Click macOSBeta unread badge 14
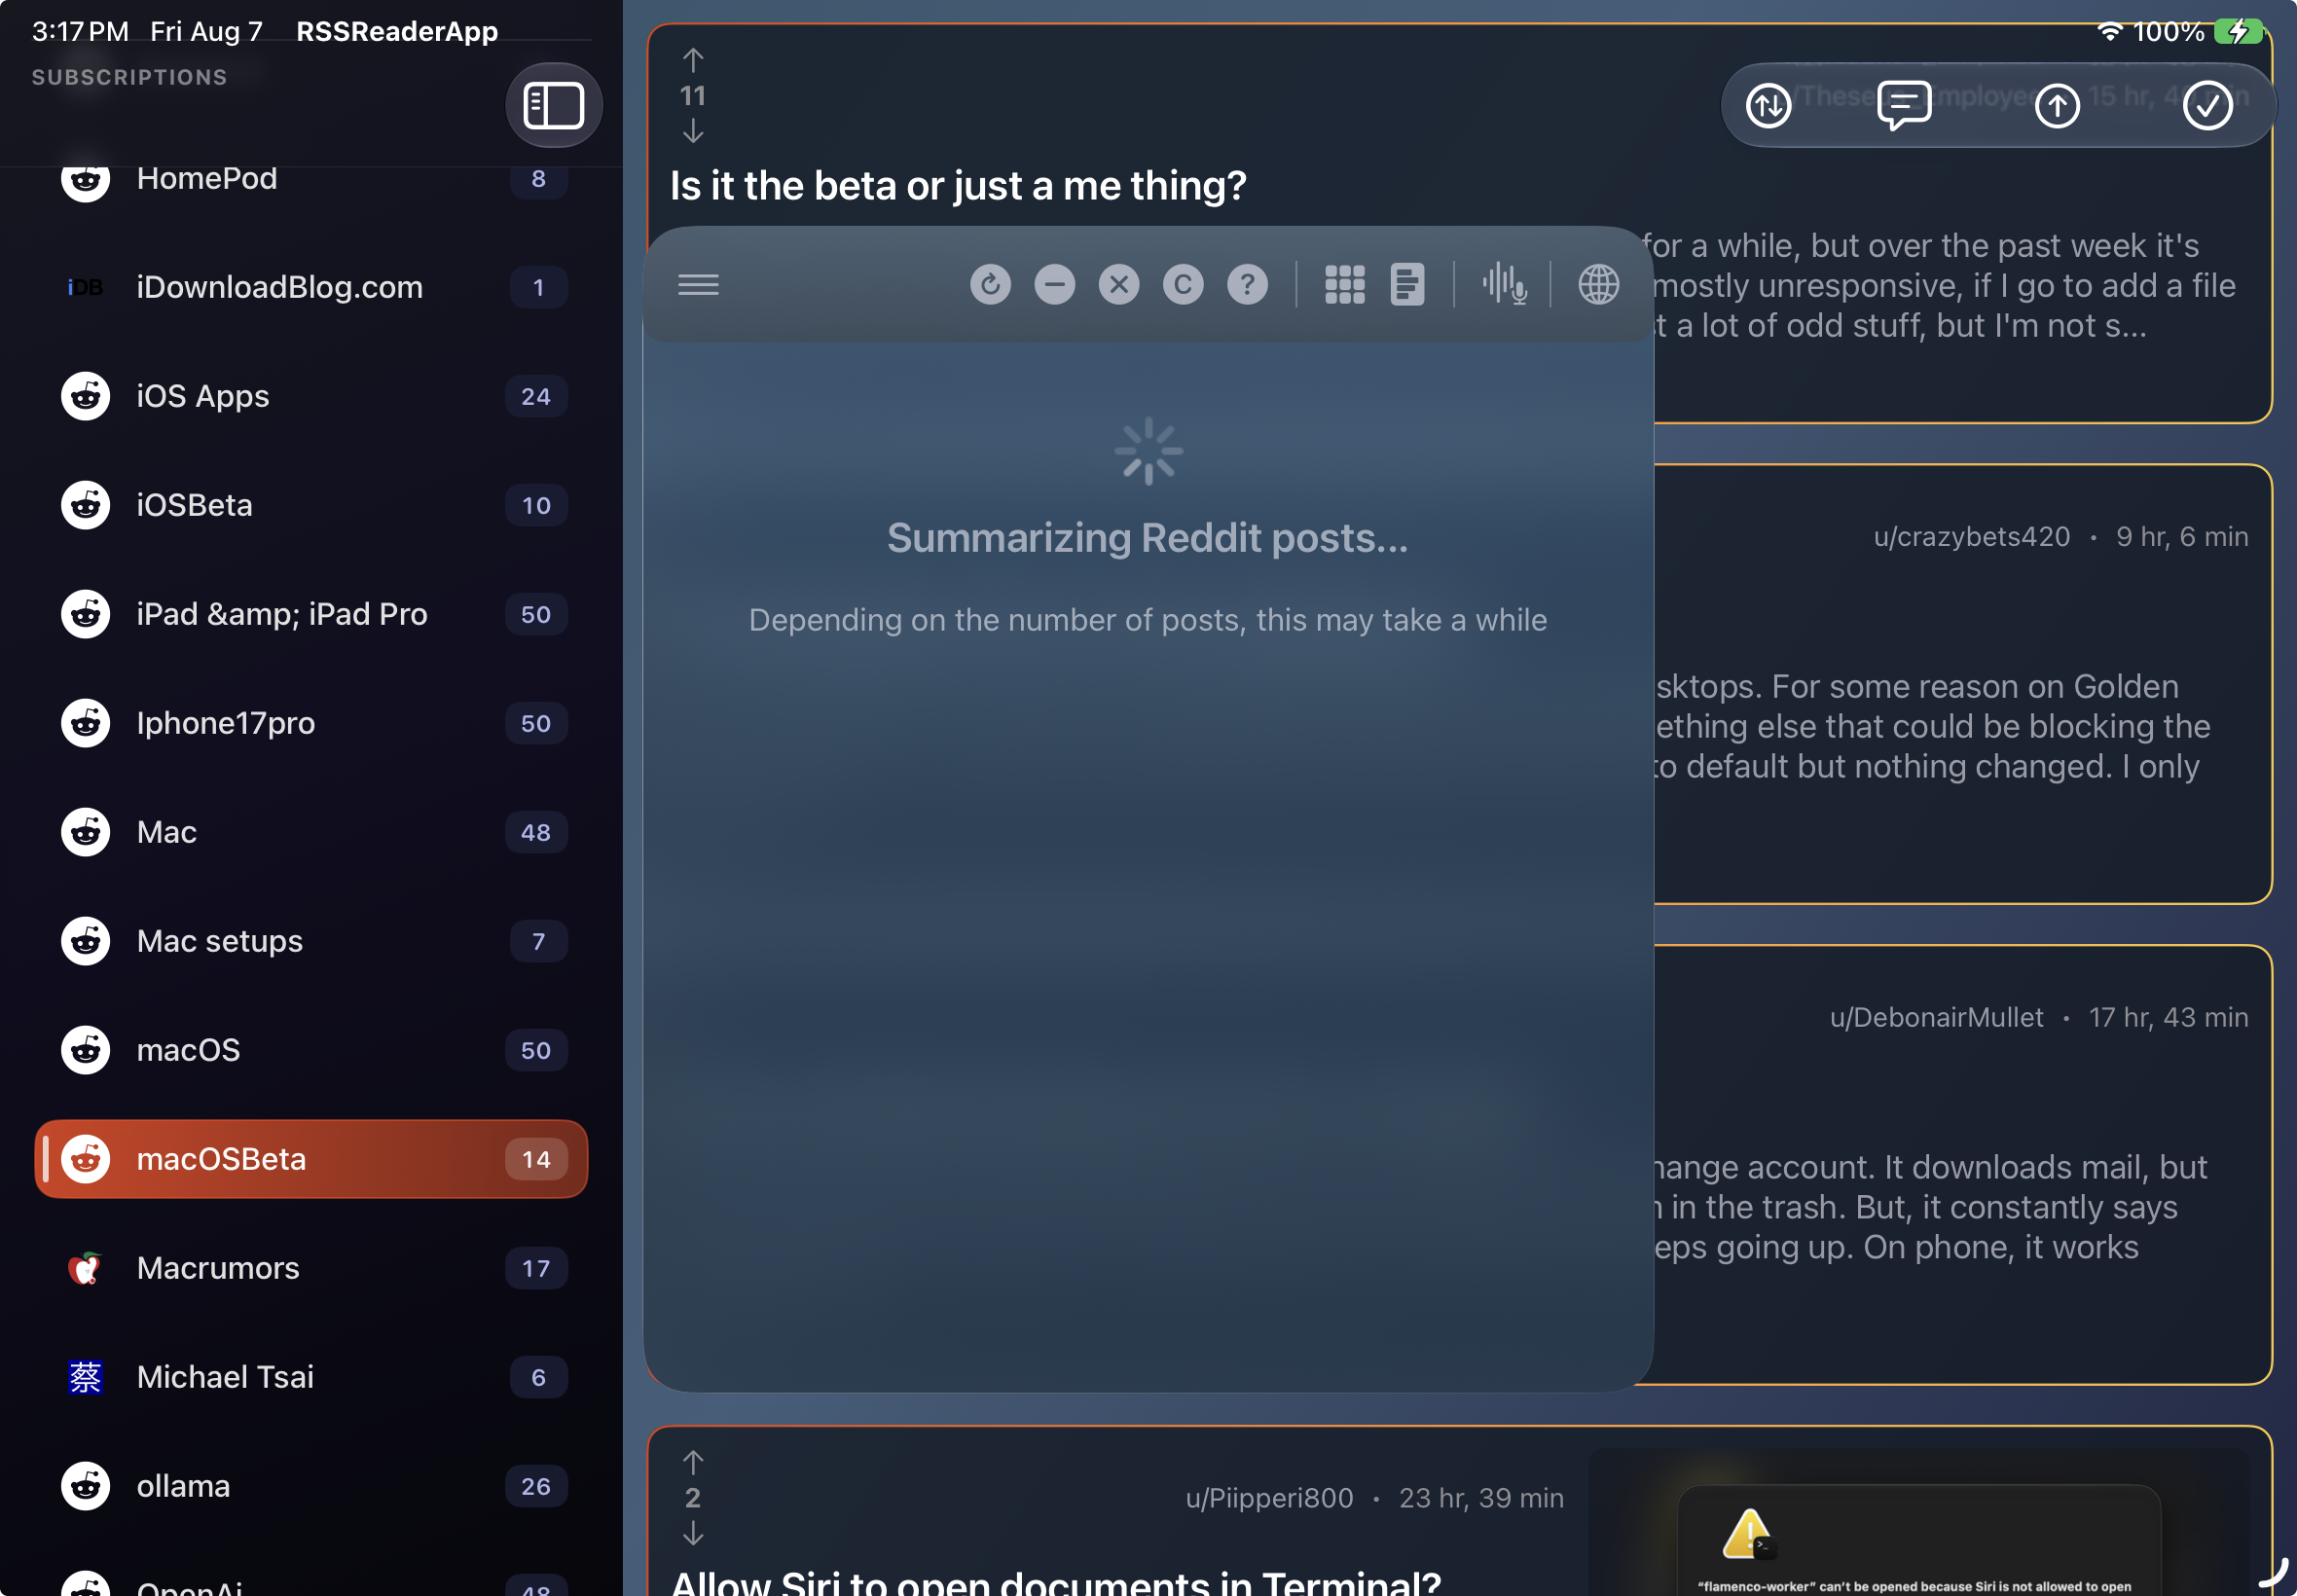The width and height of the screenshot is (2297, 1596). pyautogui.click(x=536, y=1159)
